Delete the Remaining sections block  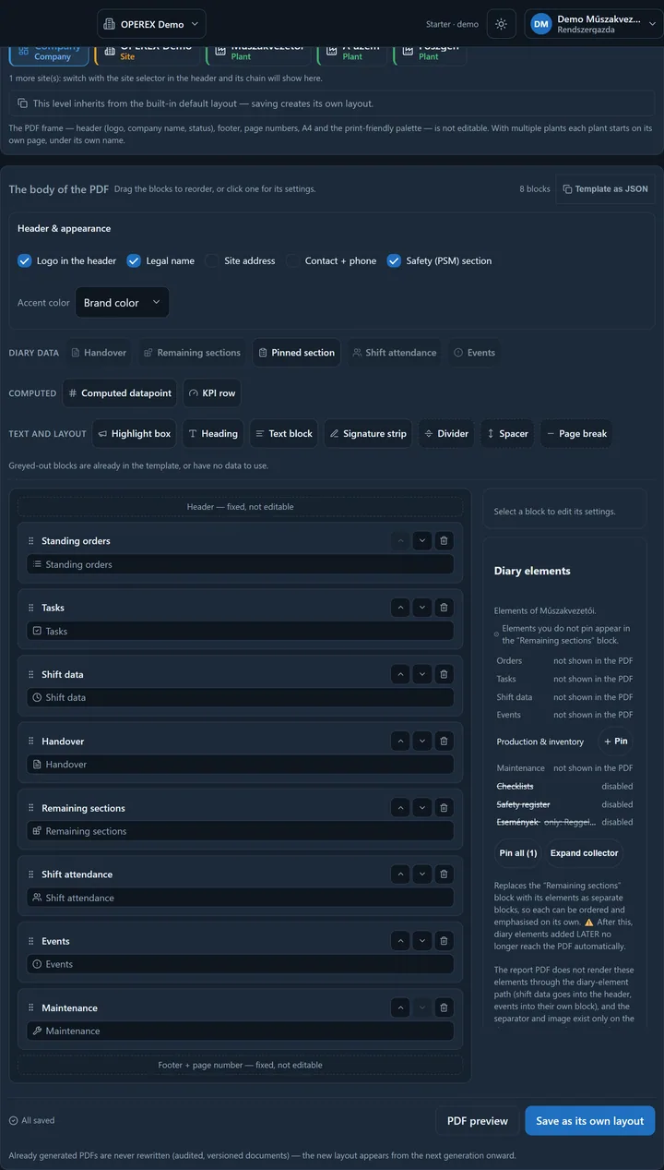click(444, 808)
